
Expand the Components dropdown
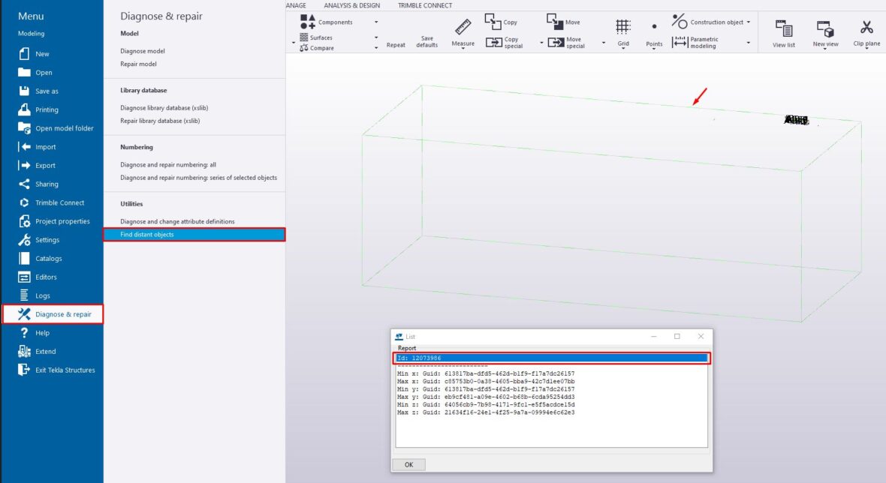click(374, 22)
